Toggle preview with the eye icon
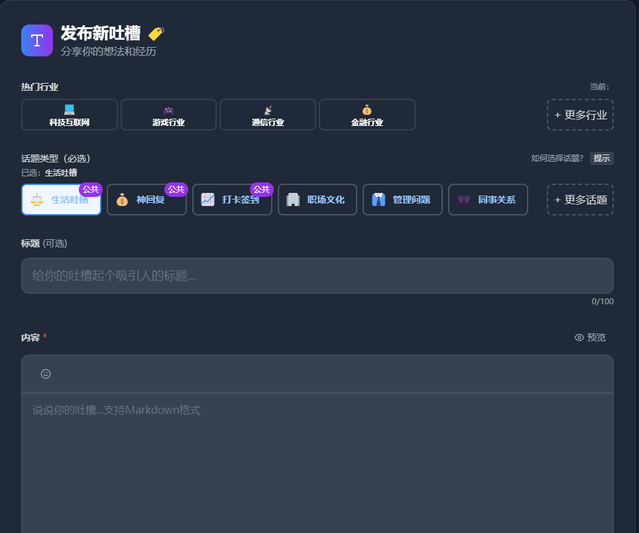Screen dimensions: 639x533 (x=590, y=337)
